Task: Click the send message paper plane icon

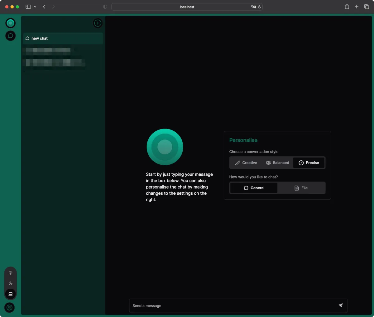Action: coord(340,305)
